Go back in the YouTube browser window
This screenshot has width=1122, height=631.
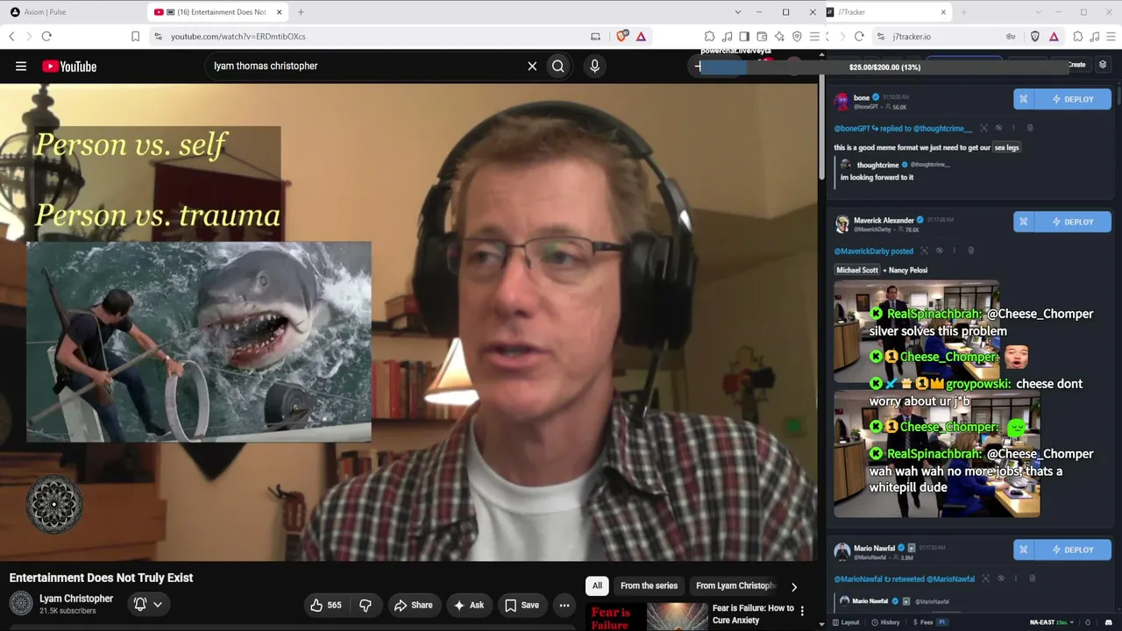(x=11, y=36)
